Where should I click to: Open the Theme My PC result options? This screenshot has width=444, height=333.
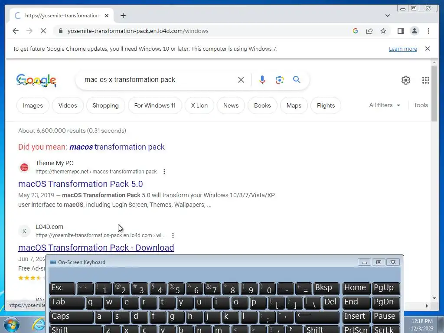tap(164, 172)
